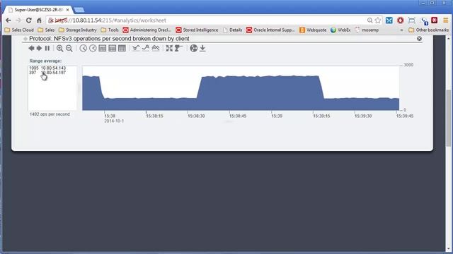Reload the analytics worksheet page
Screen dimensions: 453x254
28,20
